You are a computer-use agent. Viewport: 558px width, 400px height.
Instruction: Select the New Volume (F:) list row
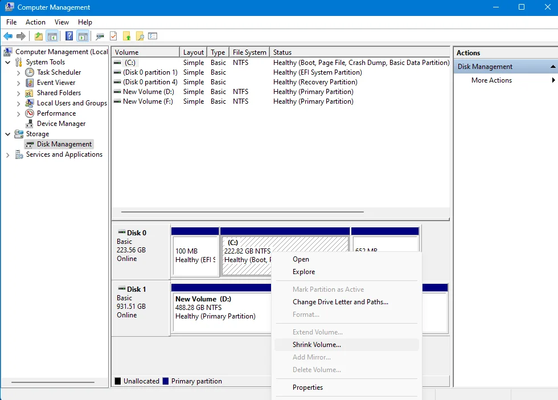tap(281, 101)
